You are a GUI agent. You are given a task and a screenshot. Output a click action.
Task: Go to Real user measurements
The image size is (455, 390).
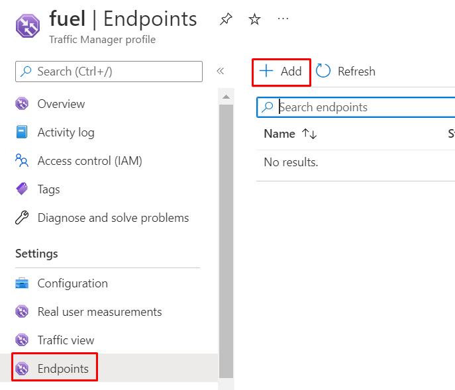coord(99,312)
